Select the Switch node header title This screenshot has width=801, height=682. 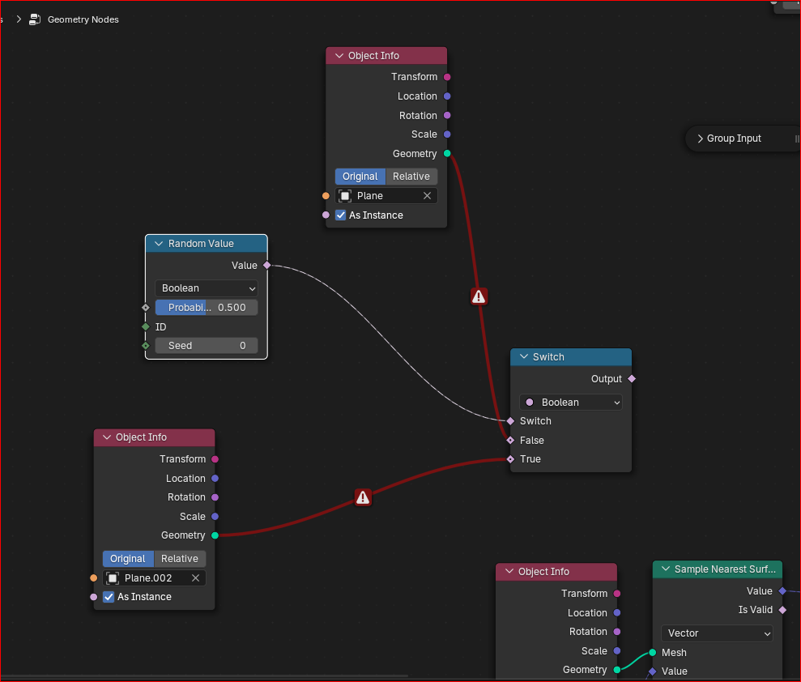(548, 356)
